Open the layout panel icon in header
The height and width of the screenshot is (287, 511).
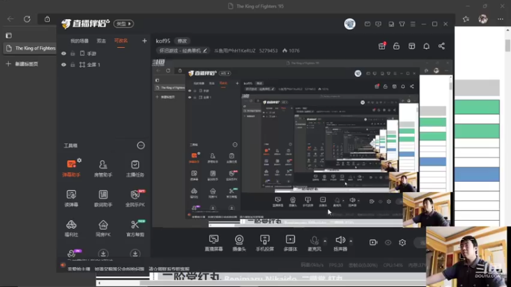click(411, 46)
